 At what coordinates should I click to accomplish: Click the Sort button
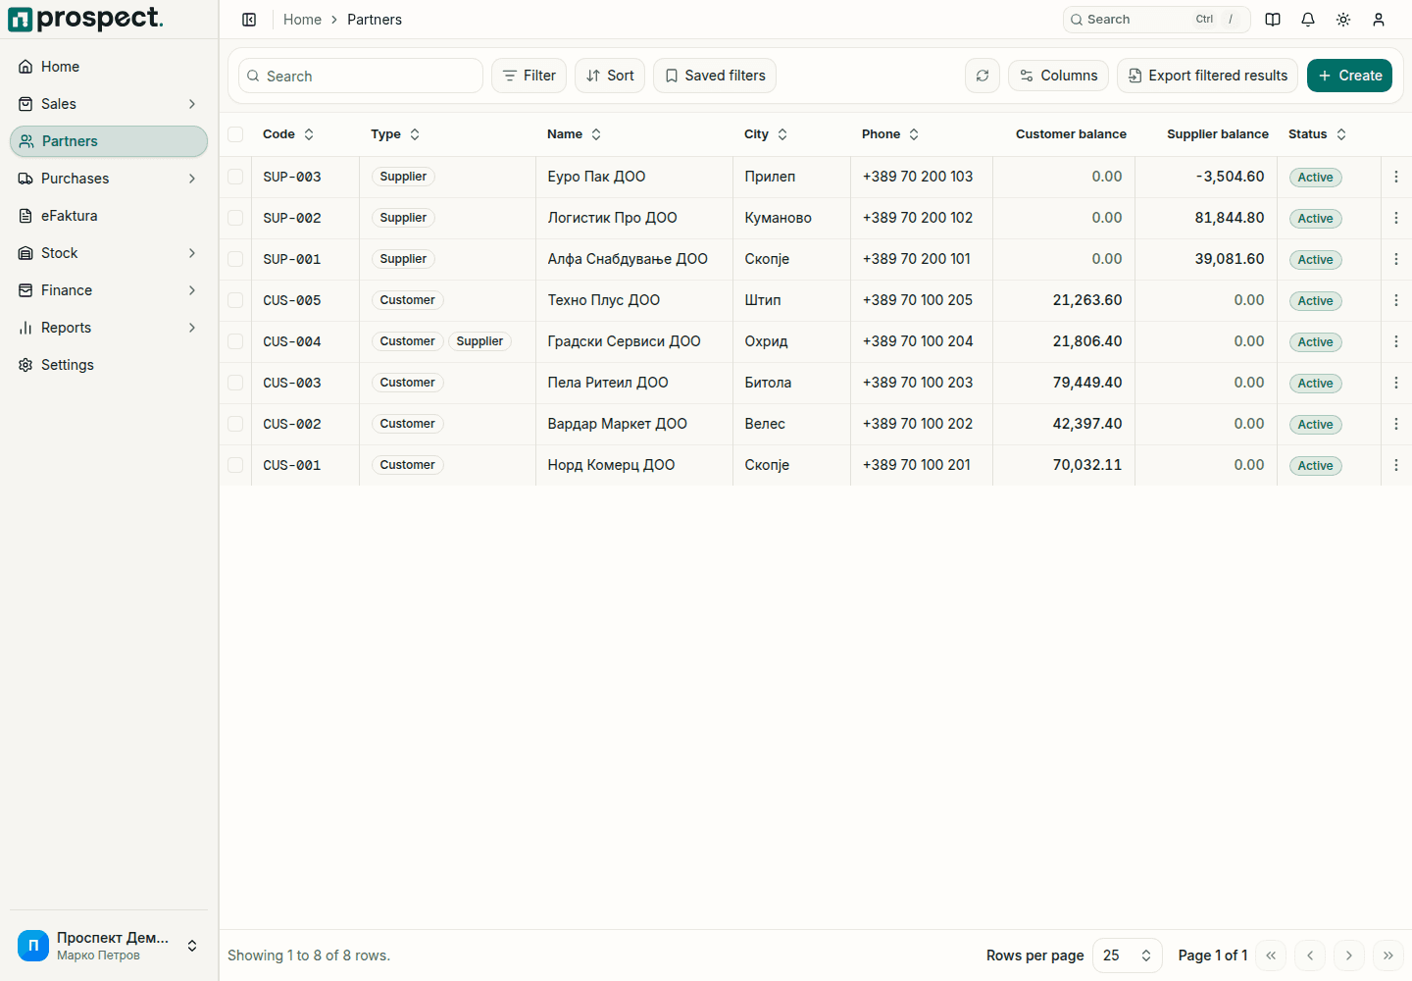click(x=610, y=76)
